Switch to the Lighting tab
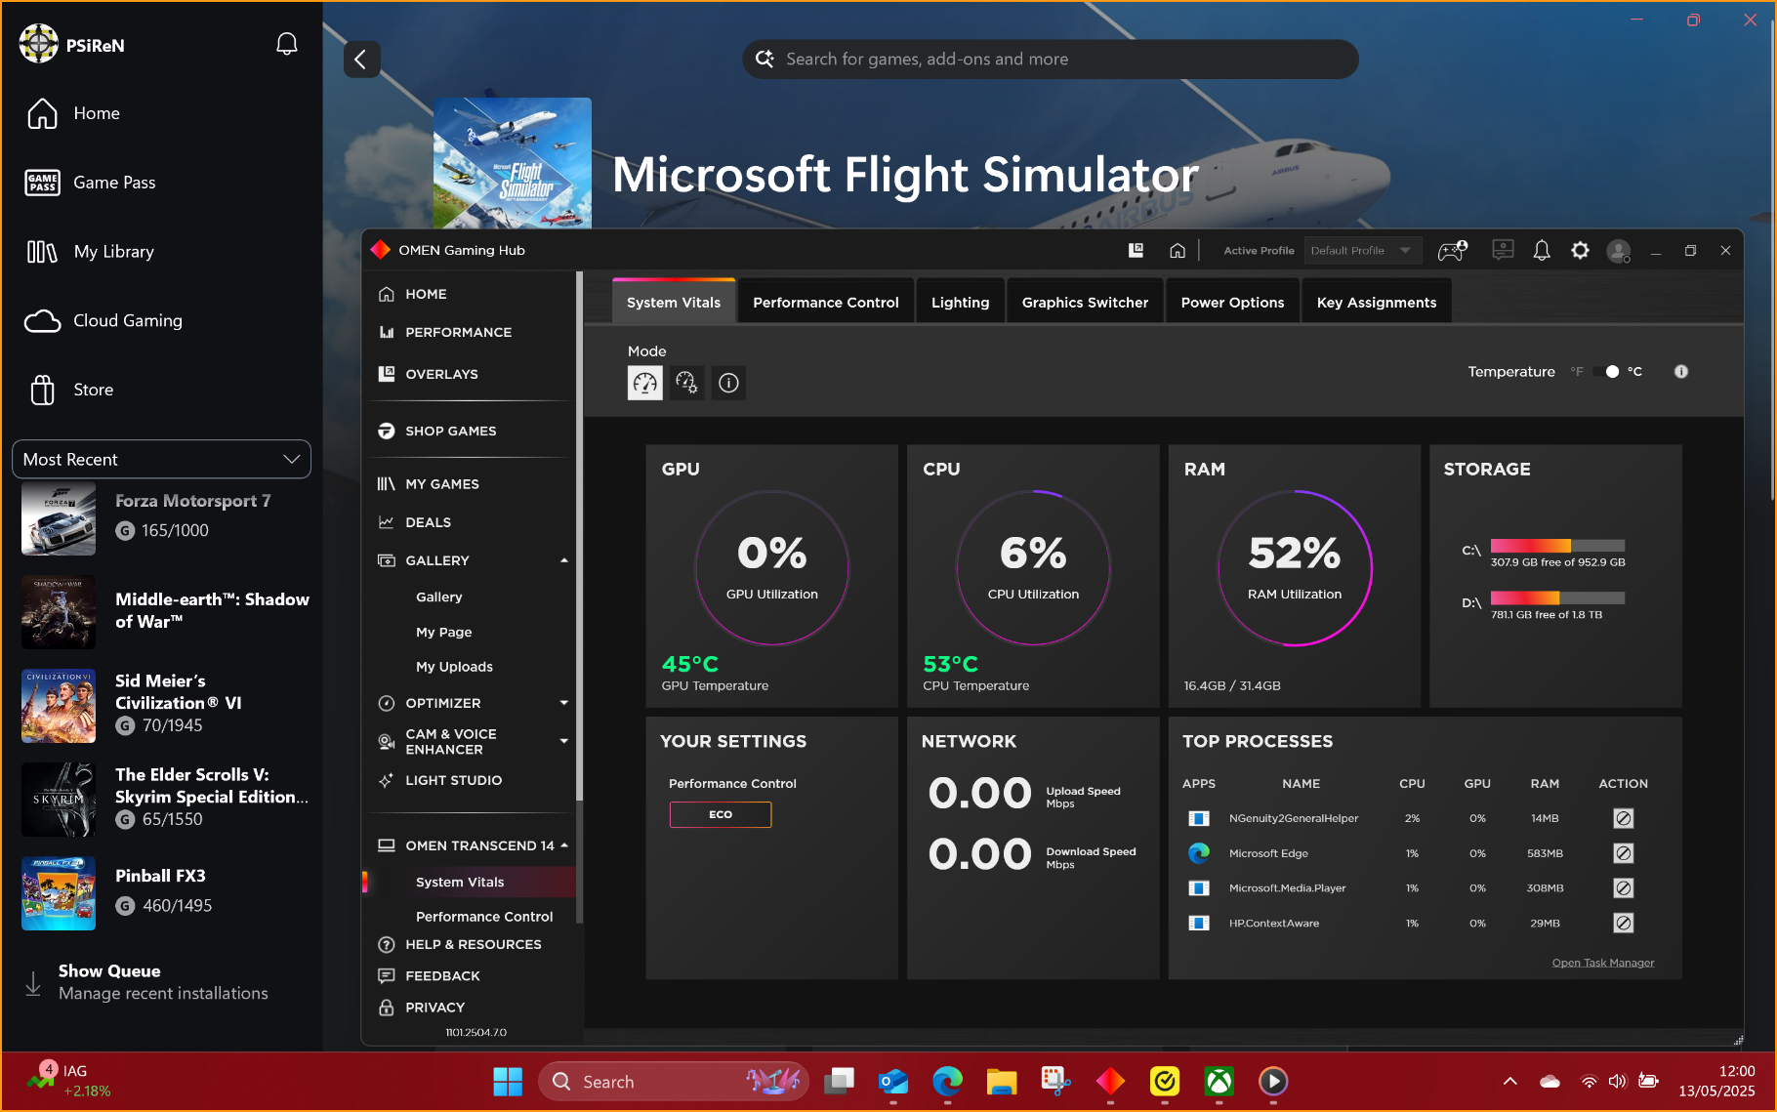1777x1112 pixels. pyautogui.click(x=961, y=303)
